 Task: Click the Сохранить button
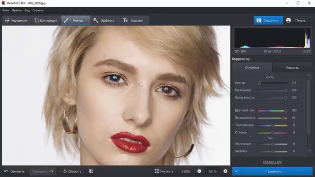tap(268, 20)
